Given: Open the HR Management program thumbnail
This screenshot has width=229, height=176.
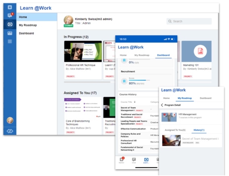Looking at the screenshot, I should [x=169, y=117].
